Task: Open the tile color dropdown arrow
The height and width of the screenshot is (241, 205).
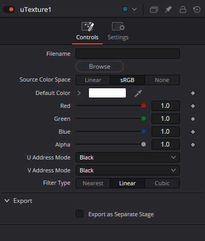Action: coord(134,9)
